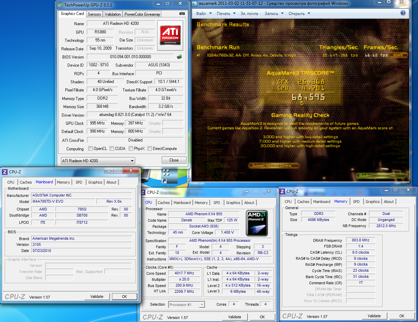Click OK in CPU-Z Memory window

pyautogui.click(x=402, y=316)
